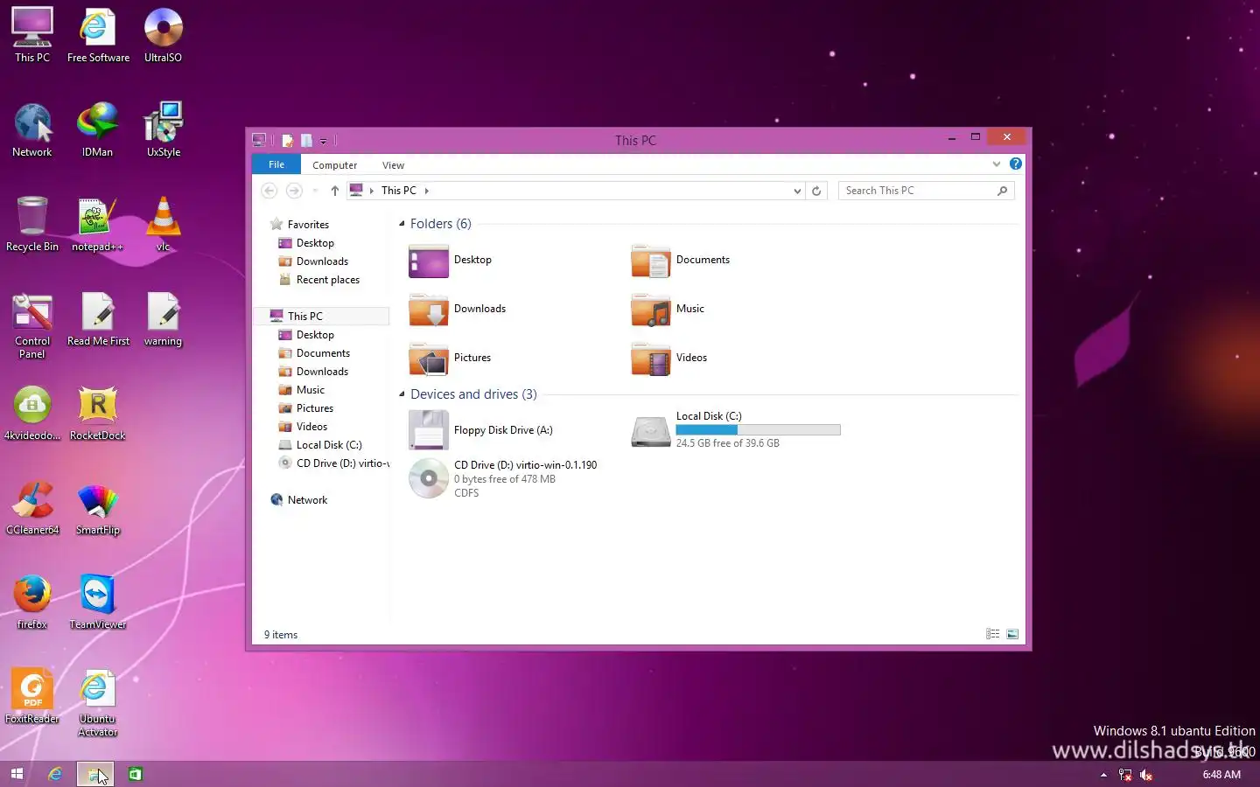Click the Explorer Help question-mark icon
1260x787 pixels.
click(1015, 164)
